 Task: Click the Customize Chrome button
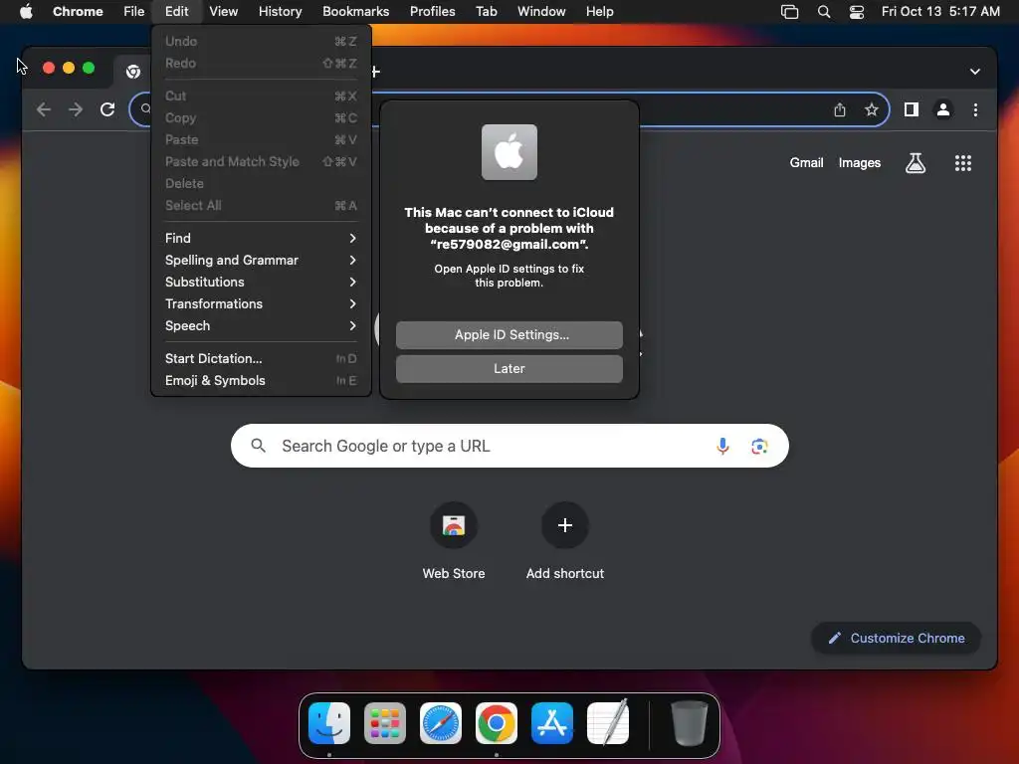pyautogui.click(x=896, y=638)
